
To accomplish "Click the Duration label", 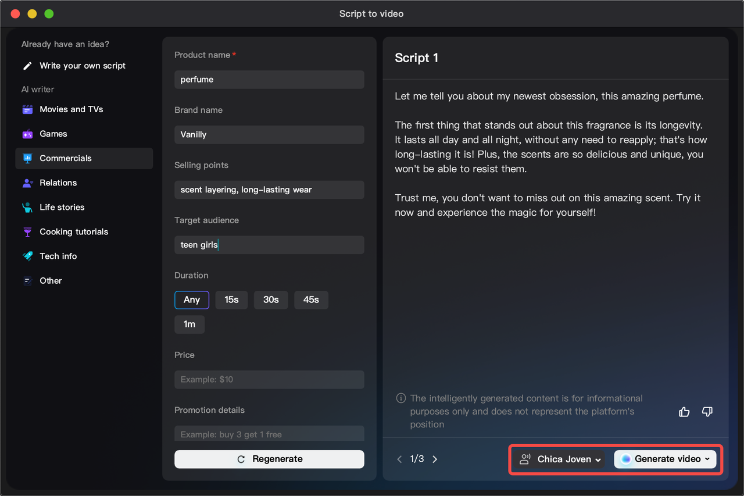I will pyautogui.click(x=191, y=275).
